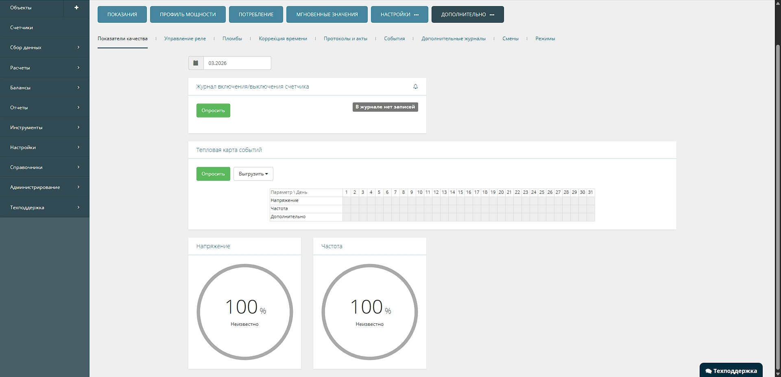Click the calendar icon beside date field
This screenshot has width=781, height=377.
coord(196,63)
